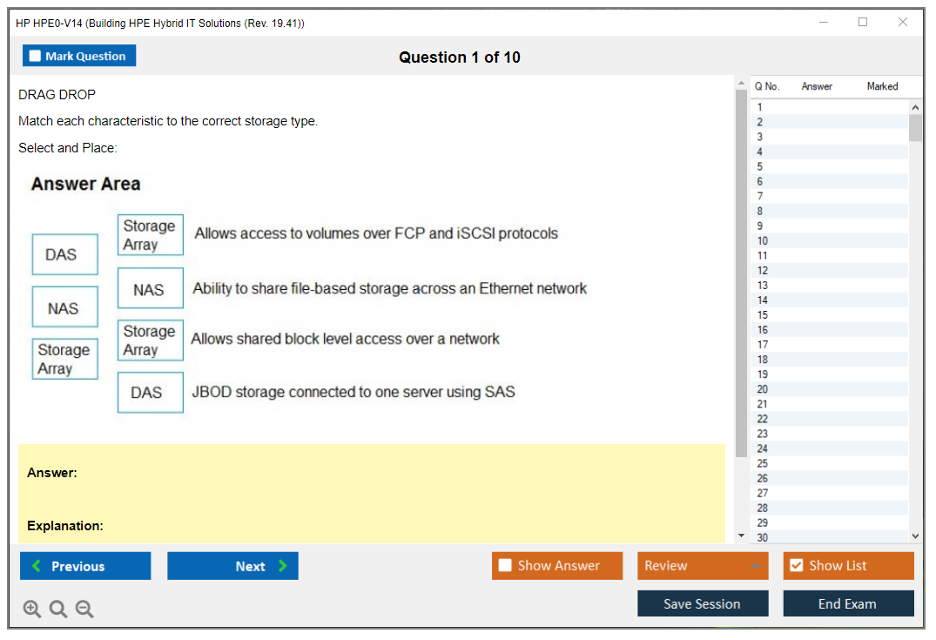Click the Marked column header
Screen dimensions: 936x640
(x=882, y=86)
